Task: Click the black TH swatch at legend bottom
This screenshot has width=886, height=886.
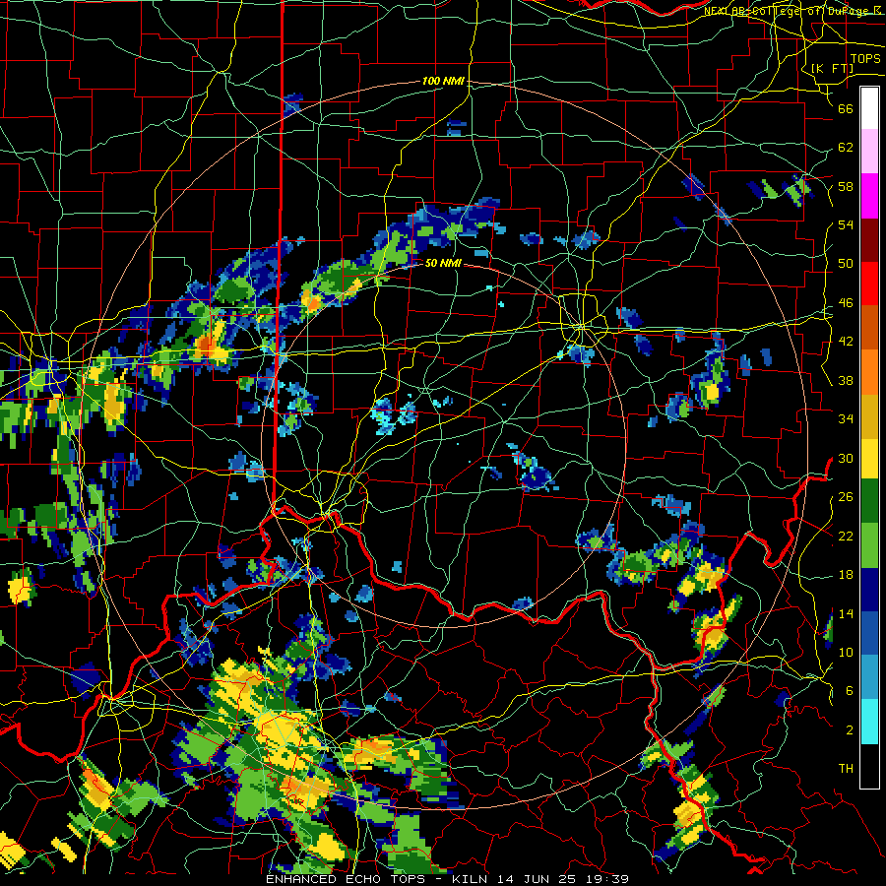Action: point(869,766)
